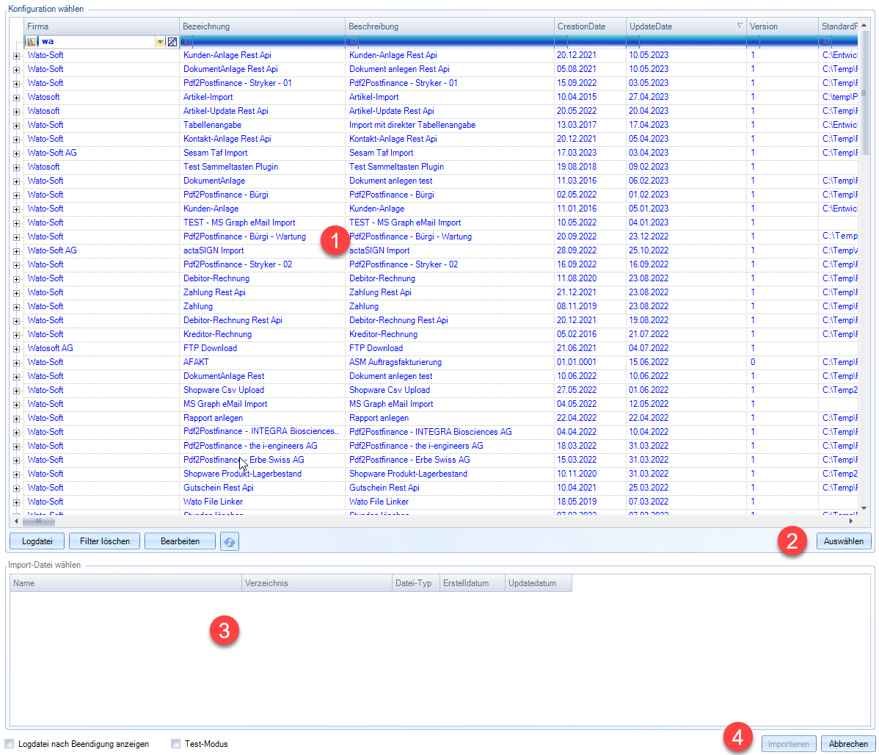Enable Logdatei nach Beendigung anzeigen checkbox
Screen dimensions: 879x755
(x=10, y=744)
